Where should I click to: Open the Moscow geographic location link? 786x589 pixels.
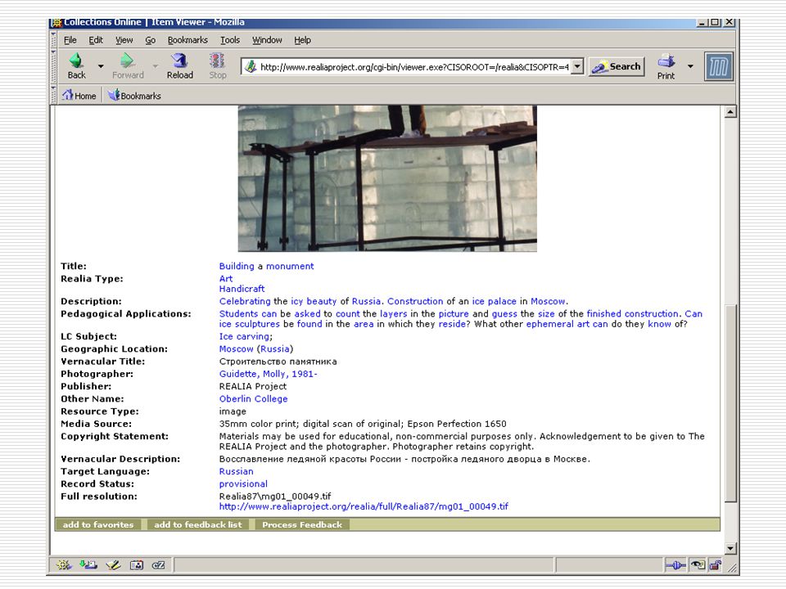click(x=236, y=348)
